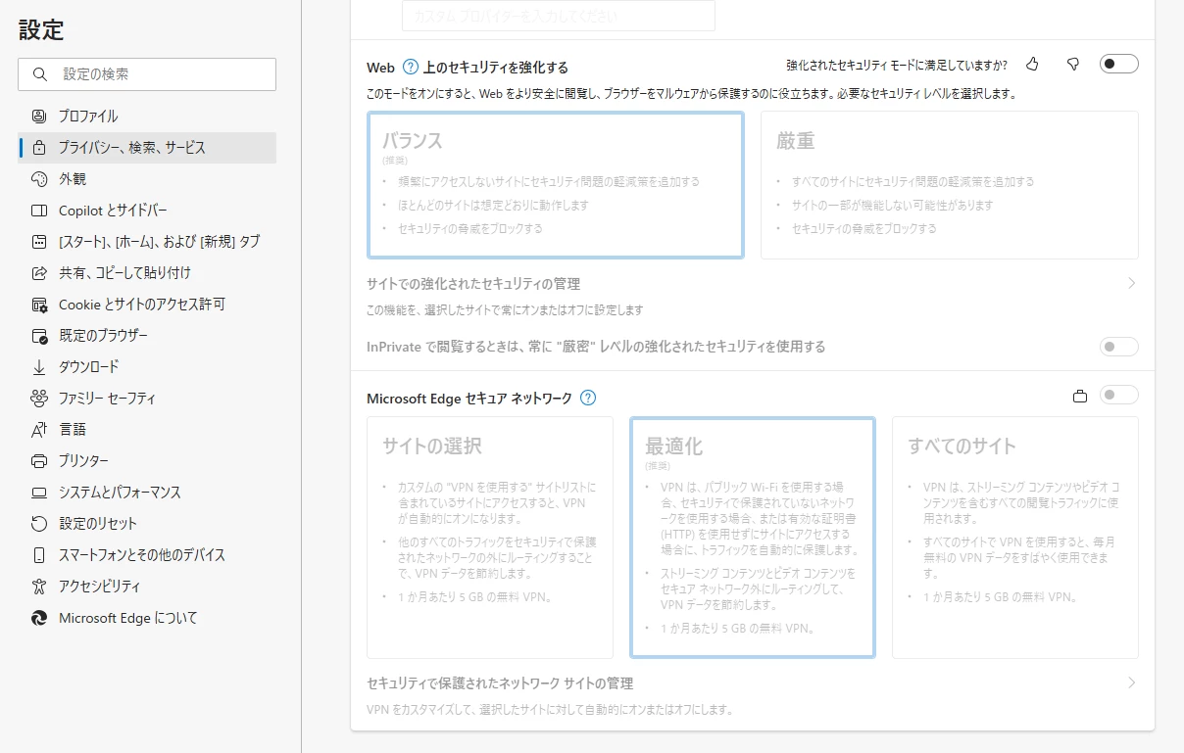Open スマートフォンとその他のデバイス page
This screenshot has height=753, width=1184.
click(147, 555)
